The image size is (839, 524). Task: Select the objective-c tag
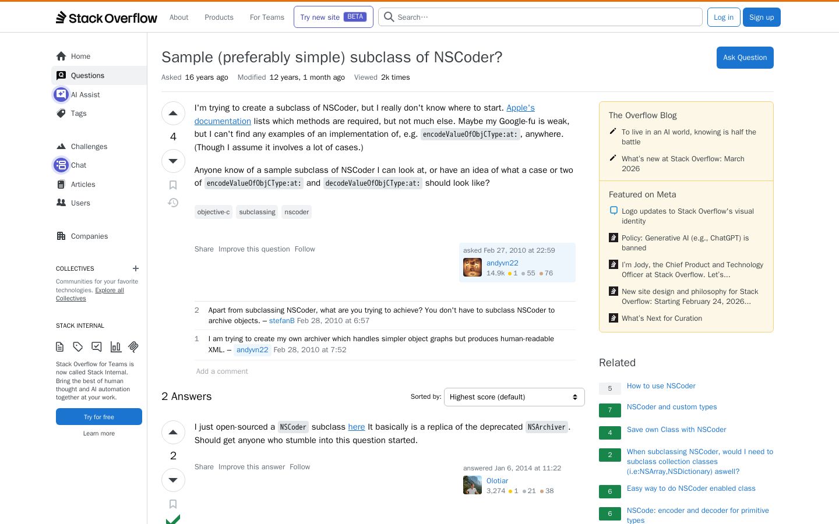[x=213, y=212]
